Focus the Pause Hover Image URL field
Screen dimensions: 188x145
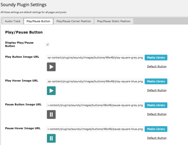[x=95, y=129]
